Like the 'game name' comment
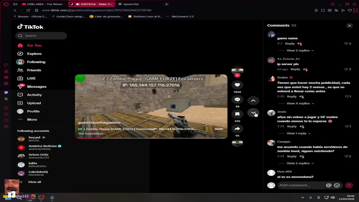 [x=346, y=43]
